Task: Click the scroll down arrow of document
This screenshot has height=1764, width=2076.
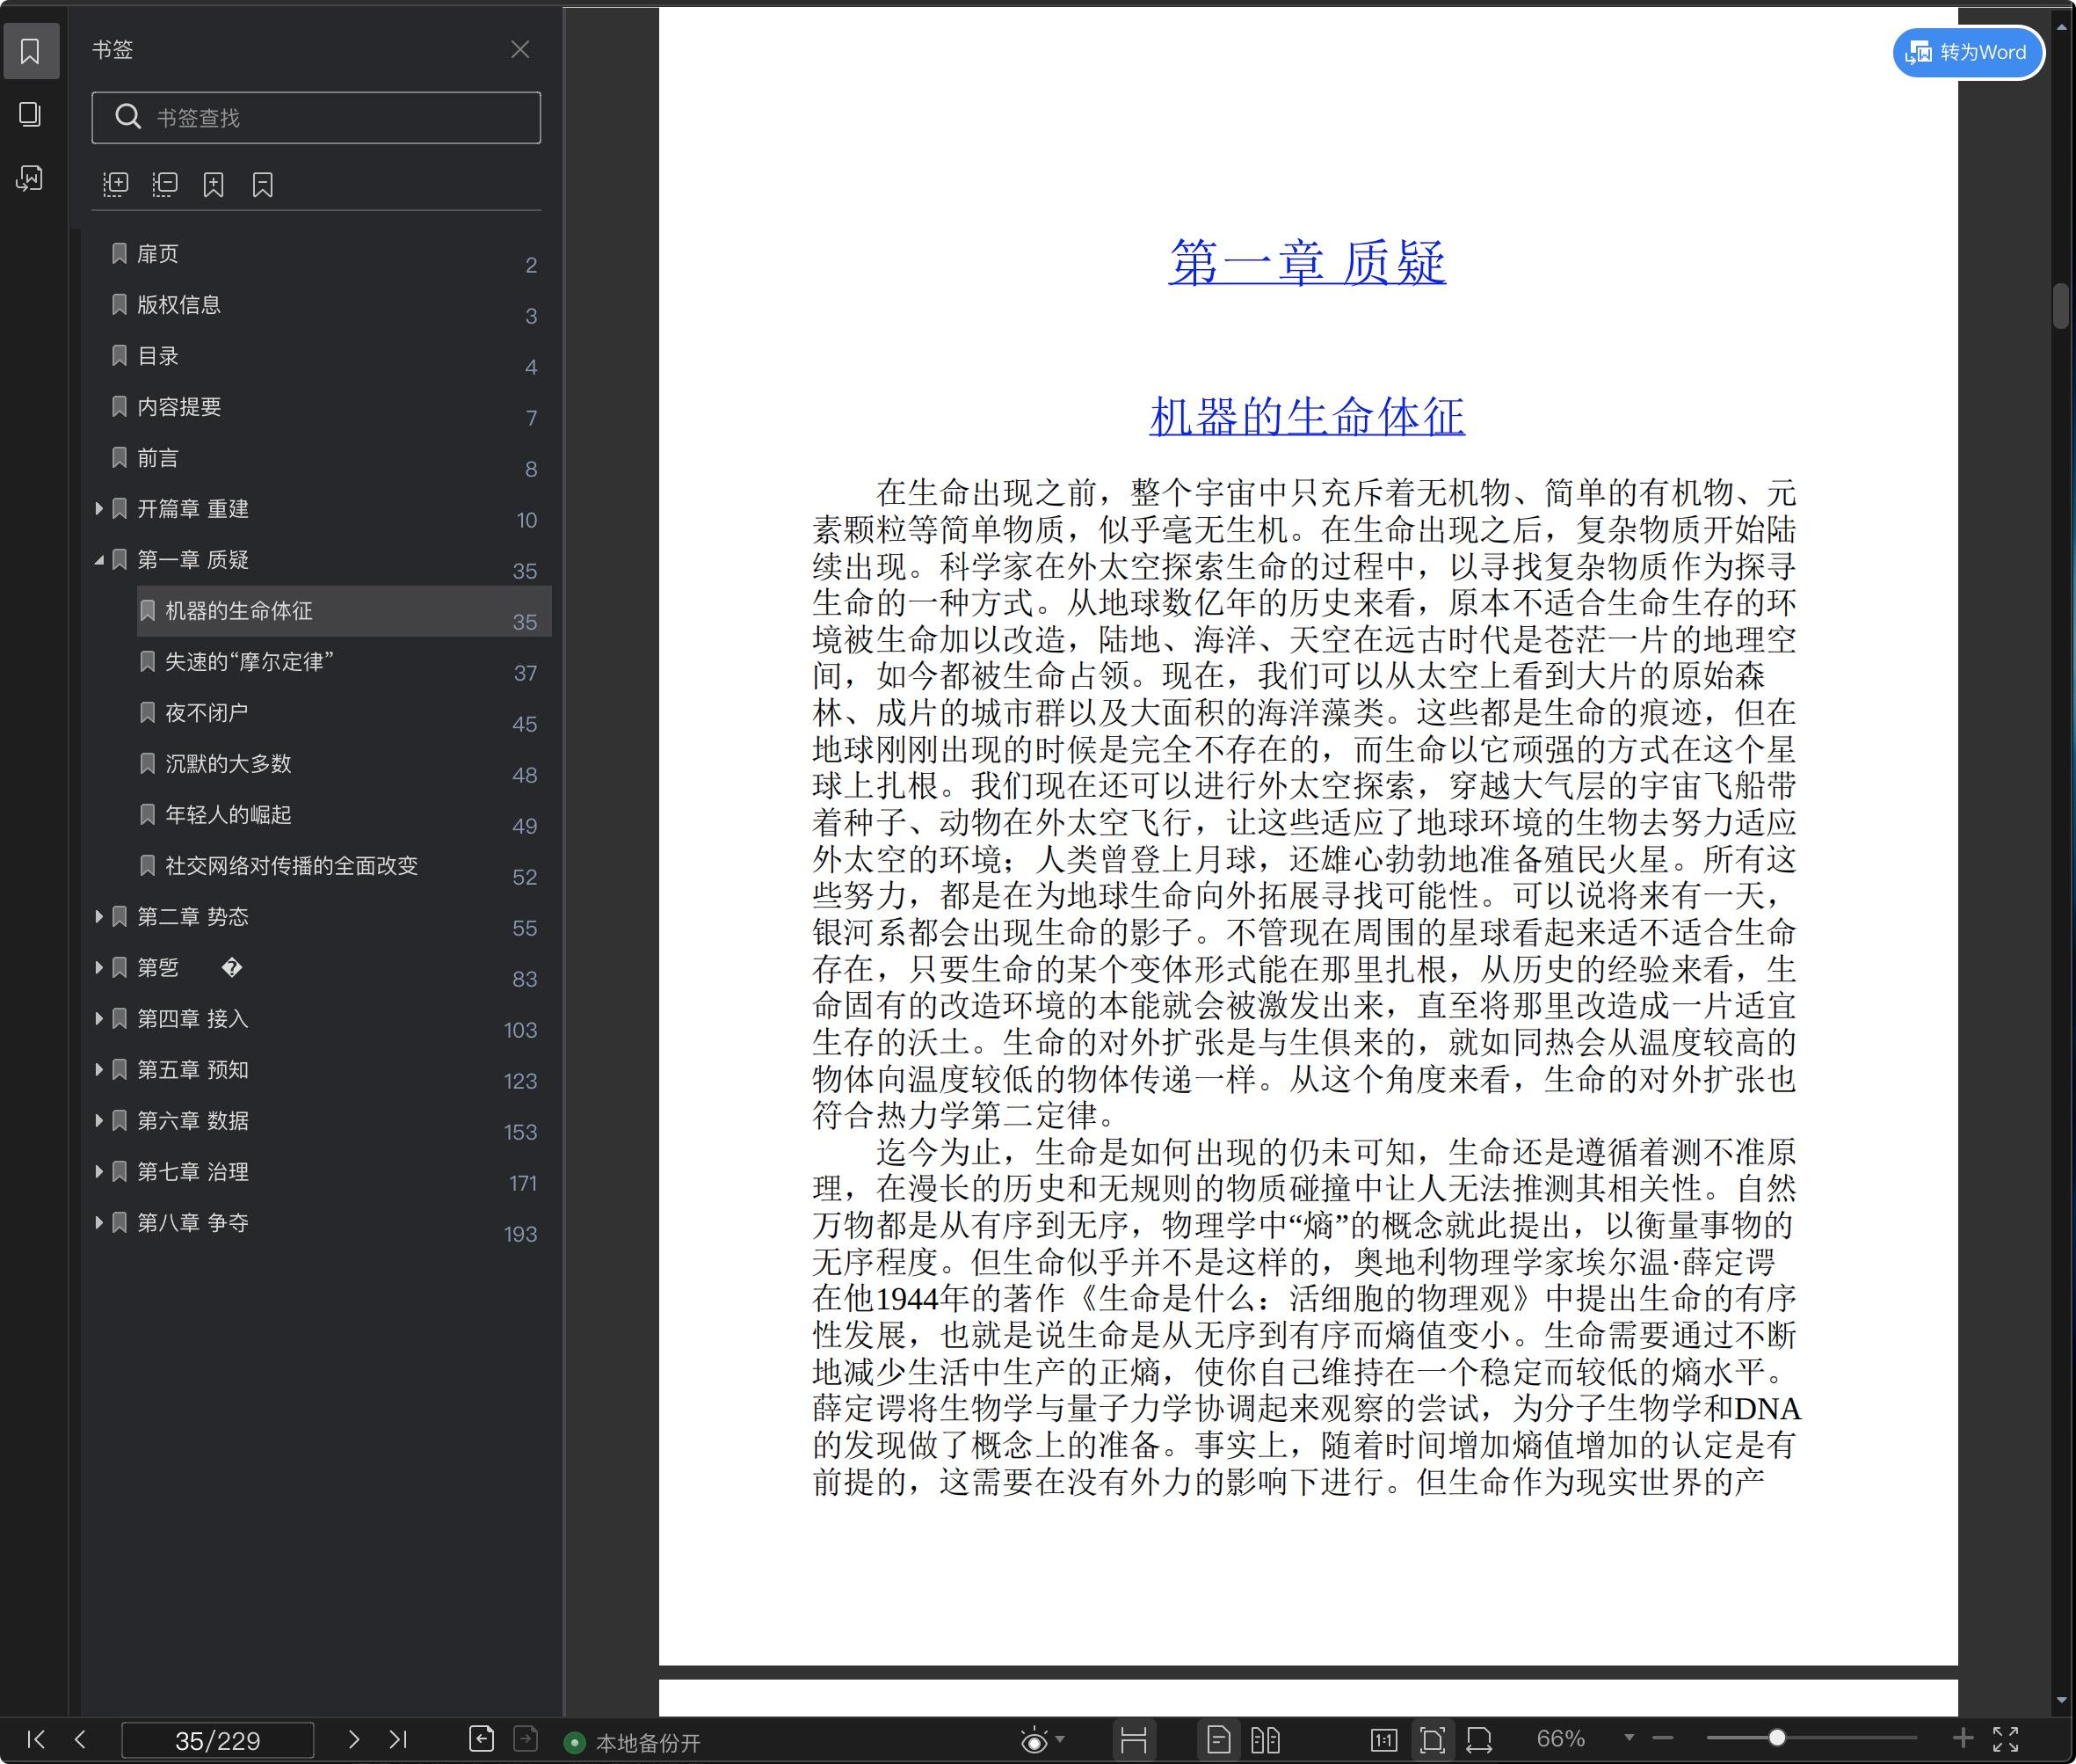Action: [x=2061, y=1700]
